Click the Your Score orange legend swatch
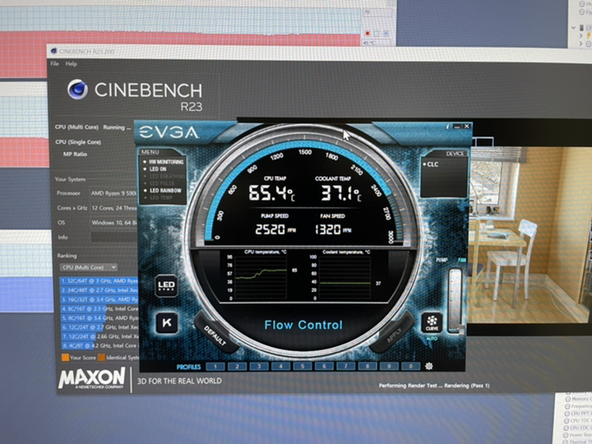Image resolution: width=592 pixels, height=444 pixels. coord(65,357)
